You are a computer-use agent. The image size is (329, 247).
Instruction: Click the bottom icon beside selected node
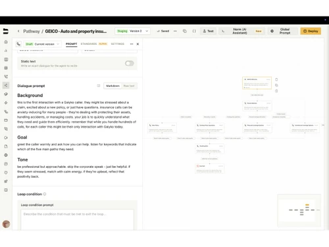[x=276, y=91]
